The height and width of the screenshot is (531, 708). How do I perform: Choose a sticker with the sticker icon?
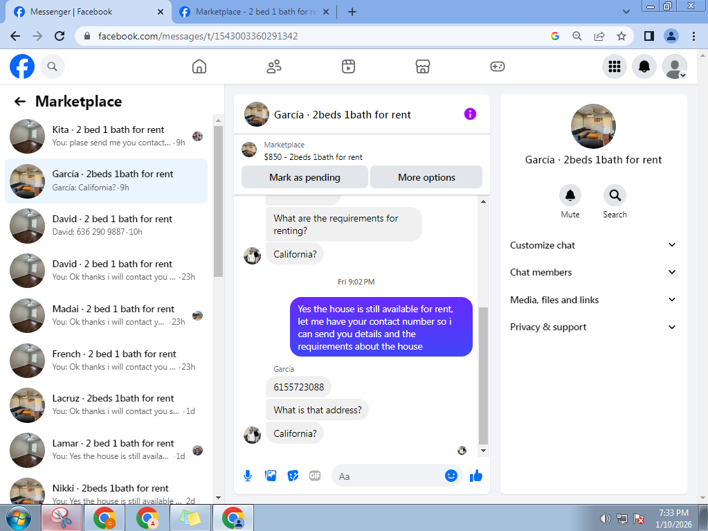tap(293, 476)
